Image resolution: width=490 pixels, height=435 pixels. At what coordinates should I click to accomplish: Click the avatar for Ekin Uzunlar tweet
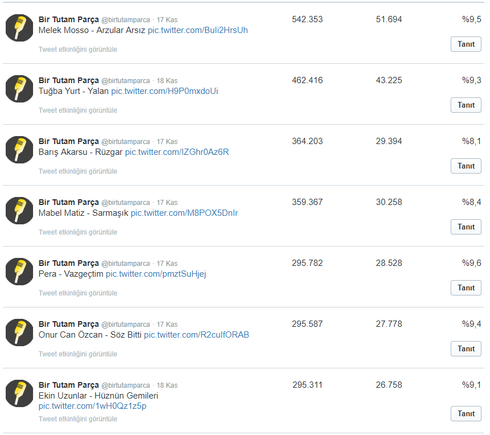coord(19,393)
